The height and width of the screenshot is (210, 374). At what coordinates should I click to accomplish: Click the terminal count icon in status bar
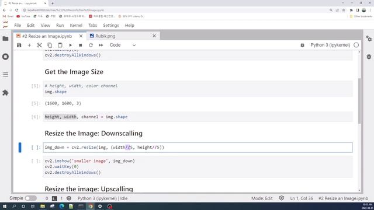[54, 198]
